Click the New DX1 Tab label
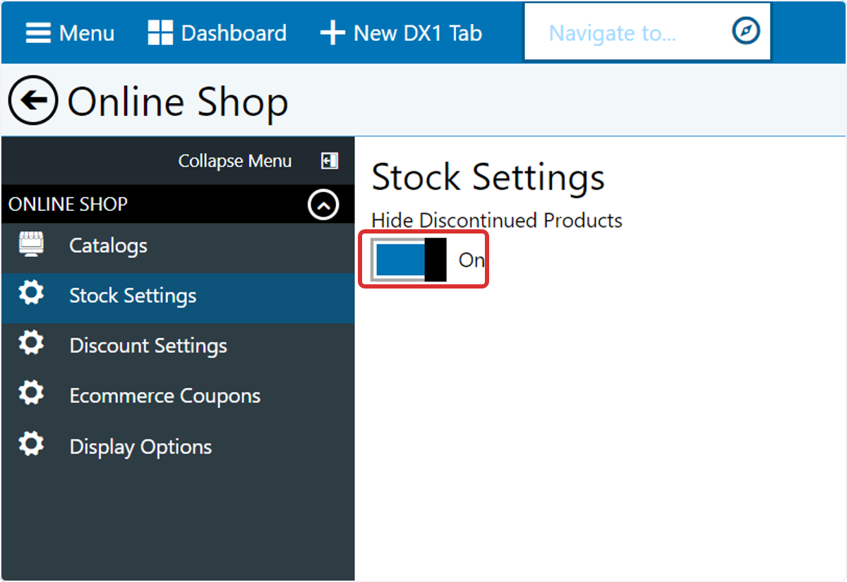847x582 pixels. click(x=418, y=33)
